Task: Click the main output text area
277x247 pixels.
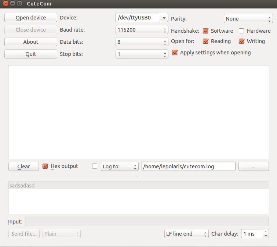Action: point(139,112)
